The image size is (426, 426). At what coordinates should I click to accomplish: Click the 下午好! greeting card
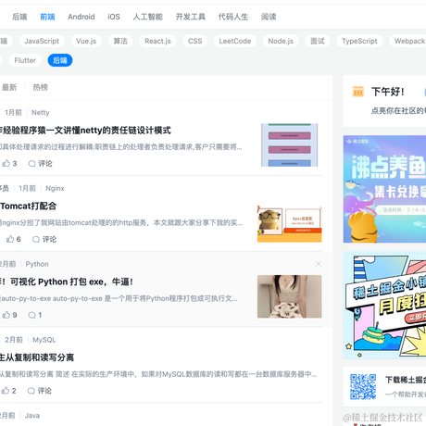pos(384,101)
